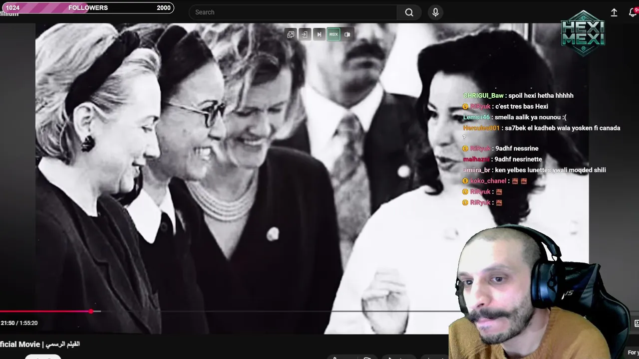Click the magnifying glass search button
Screen dimensions: 639x359
[409, 12]
